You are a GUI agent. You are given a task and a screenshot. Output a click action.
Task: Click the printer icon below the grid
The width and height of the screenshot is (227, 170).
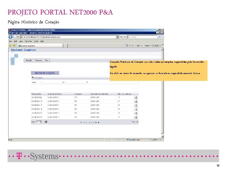[46, 122]
